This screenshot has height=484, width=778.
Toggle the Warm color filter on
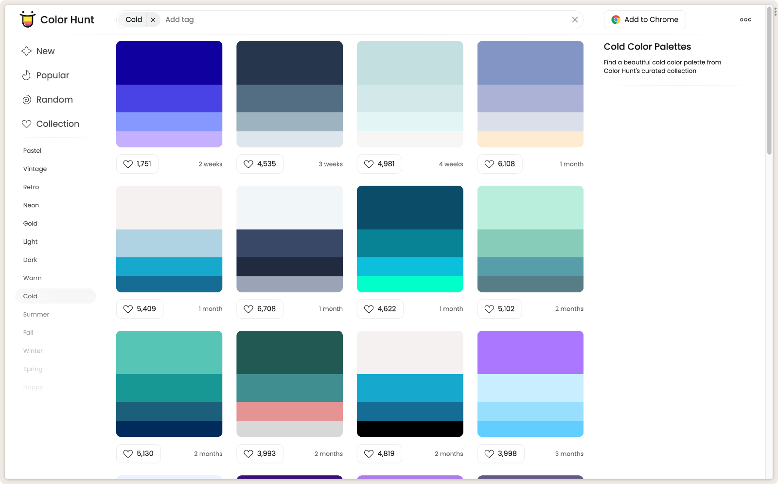pos(32,278)
